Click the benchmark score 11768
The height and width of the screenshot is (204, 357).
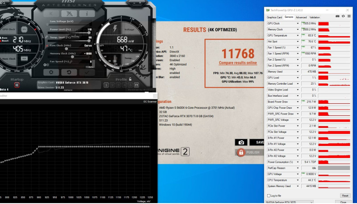tap(238, 53)
